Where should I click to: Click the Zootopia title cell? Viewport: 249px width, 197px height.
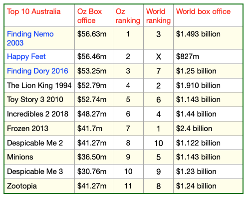click(39, 186)
